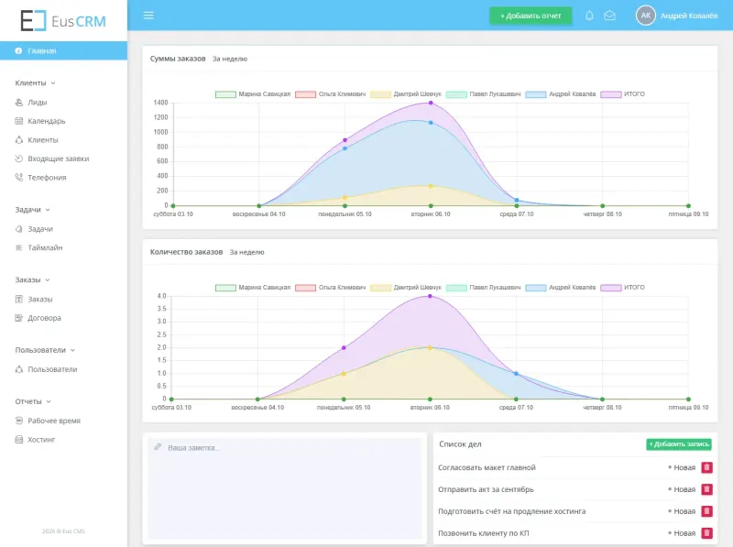Toggle Дмитрий Шевчук in Количество заказов legend
This screenshot has width=733, height=547.
406,288
